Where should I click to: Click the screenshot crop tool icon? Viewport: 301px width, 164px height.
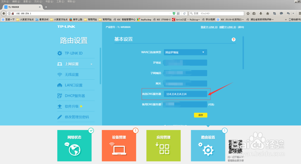point(275,14)
